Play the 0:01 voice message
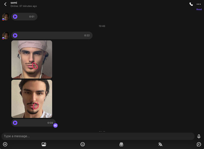The width and height of the screenshot is (204, 149). tap(15, 17)
